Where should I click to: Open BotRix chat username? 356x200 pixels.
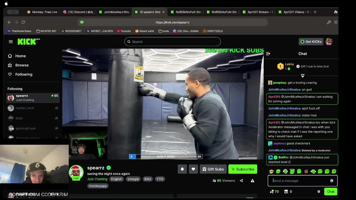(283, 157)
